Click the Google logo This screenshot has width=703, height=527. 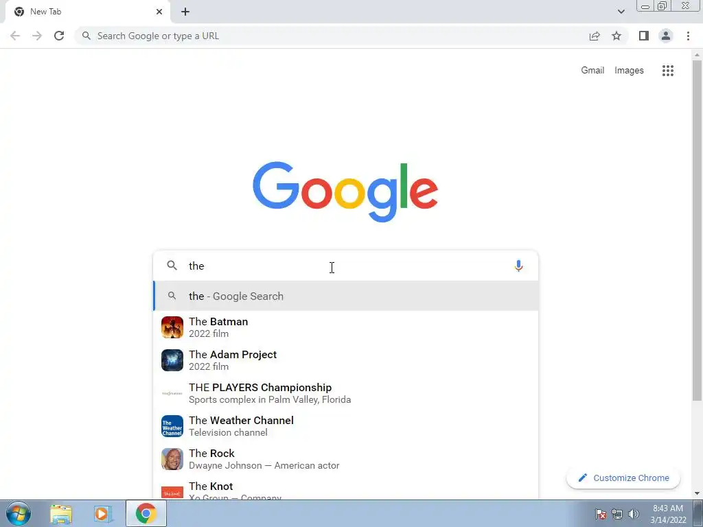[x=345, y=192]
